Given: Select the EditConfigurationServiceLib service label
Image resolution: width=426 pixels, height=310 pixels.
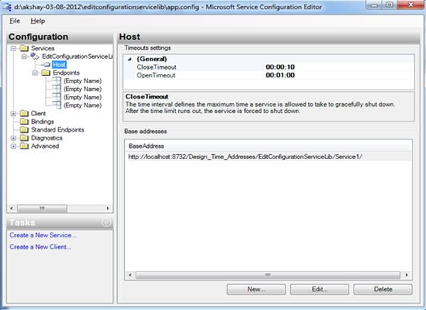Looking at the screenshot, I should (x=77, y=57).
